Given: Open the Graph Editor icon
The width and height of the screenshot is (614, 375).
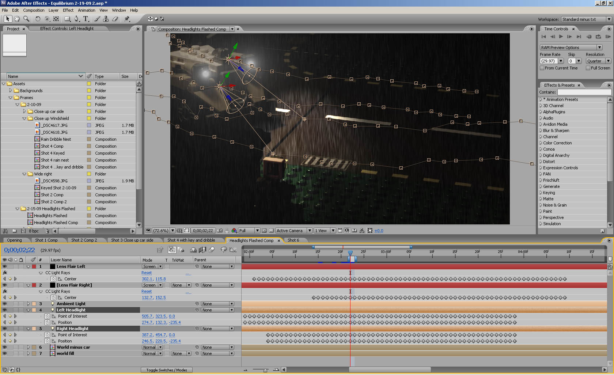Looking at the screenshot, I should (x=232, y=250).
